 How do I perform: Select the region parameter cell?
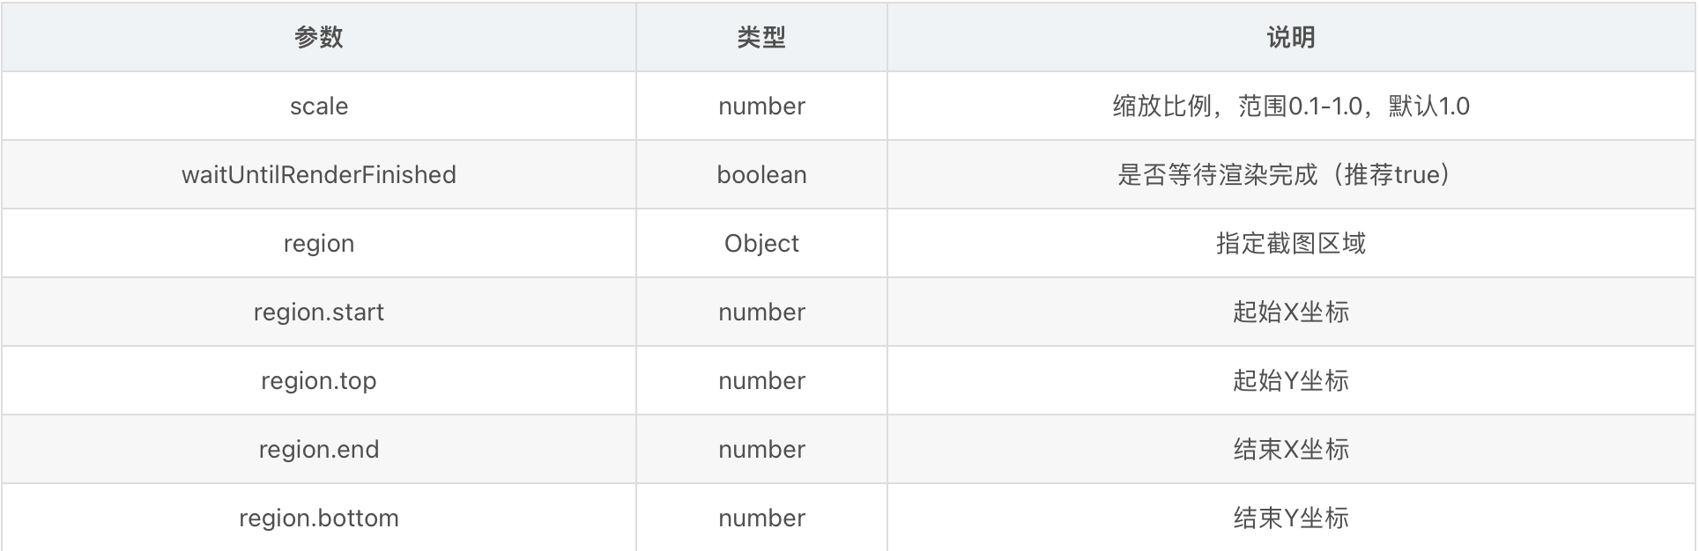click(318, 243)
